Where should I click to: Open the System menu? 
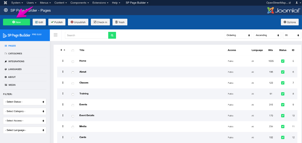click(x=17, y=3)
